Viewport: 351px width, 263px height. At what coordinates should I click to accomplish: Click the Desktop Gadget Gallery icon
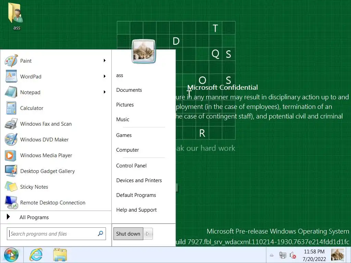click(x=11, y=171)
